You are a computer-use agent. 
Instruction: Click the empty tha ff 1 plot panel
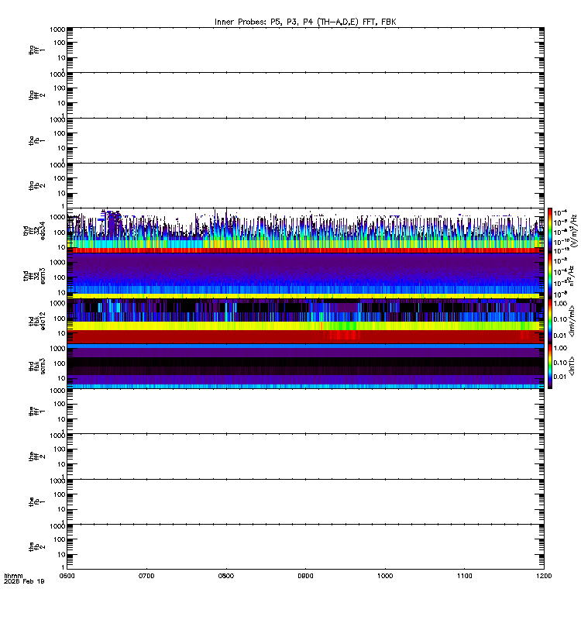[x=305, y=50]
